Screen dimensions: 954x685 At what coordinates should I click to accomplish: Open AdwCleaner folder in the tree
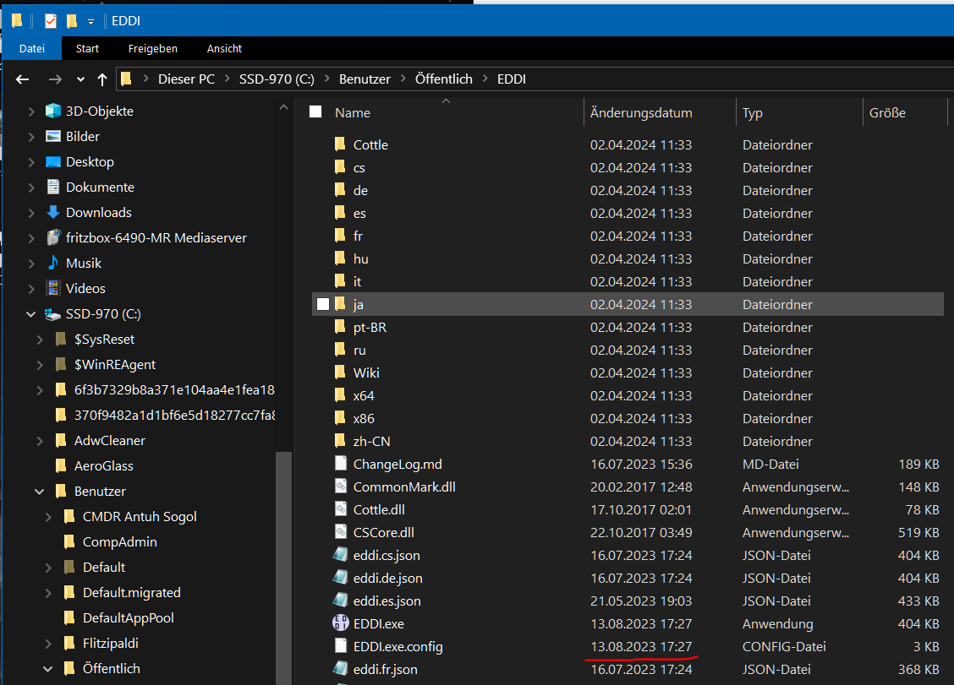[109, 441]
